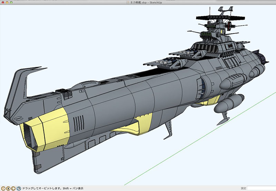Click the title text ending in .skp – SketchUp
This screenshot has height=191, width=276.
[x=146, y=2]
